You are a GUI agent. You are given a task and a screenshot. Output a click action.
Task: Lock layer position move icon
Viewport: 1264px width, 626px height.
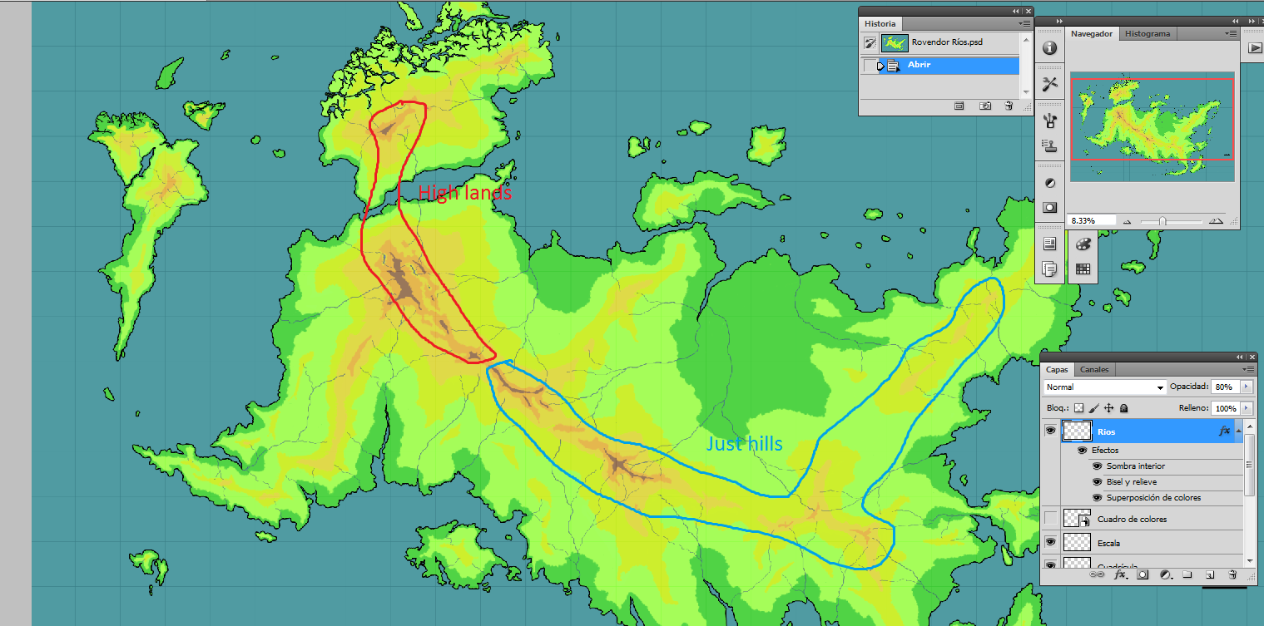click(1108, 408)
